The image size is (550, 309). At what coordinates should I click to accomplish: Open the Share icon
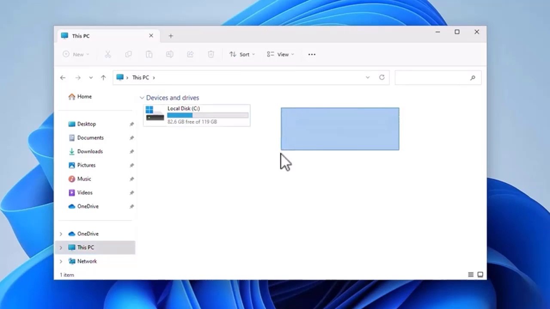coord(190,54)
